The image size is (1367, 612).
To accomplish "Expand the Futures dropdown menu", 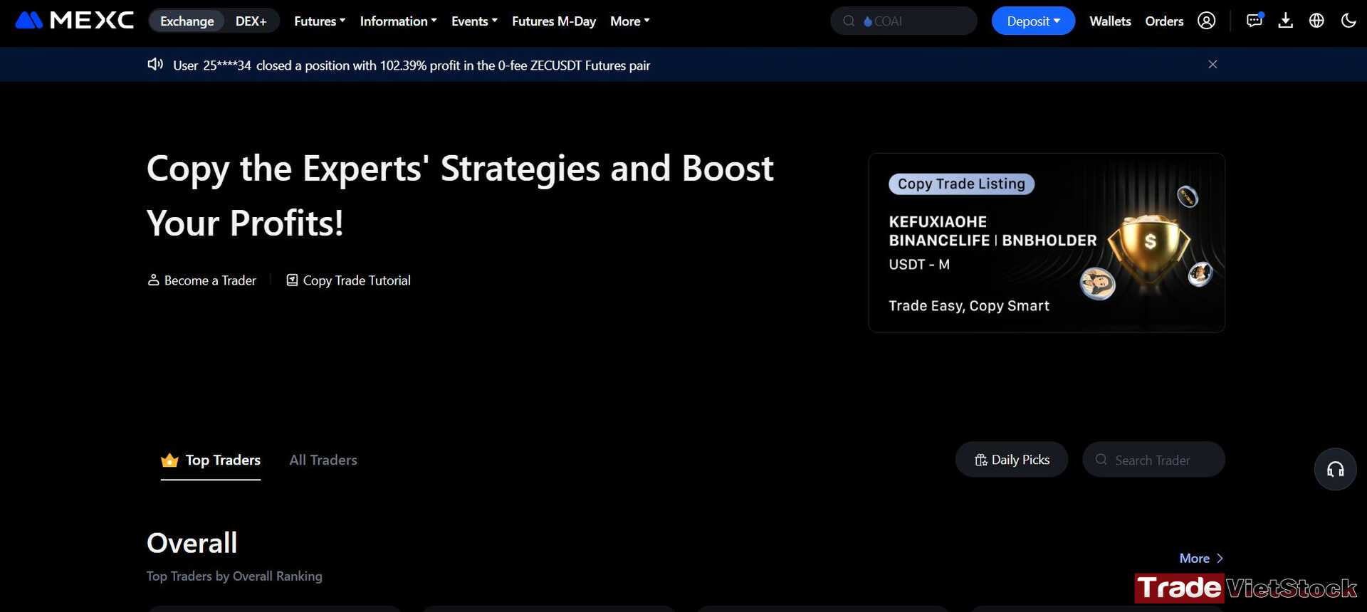I will click(x=320, y=21).
